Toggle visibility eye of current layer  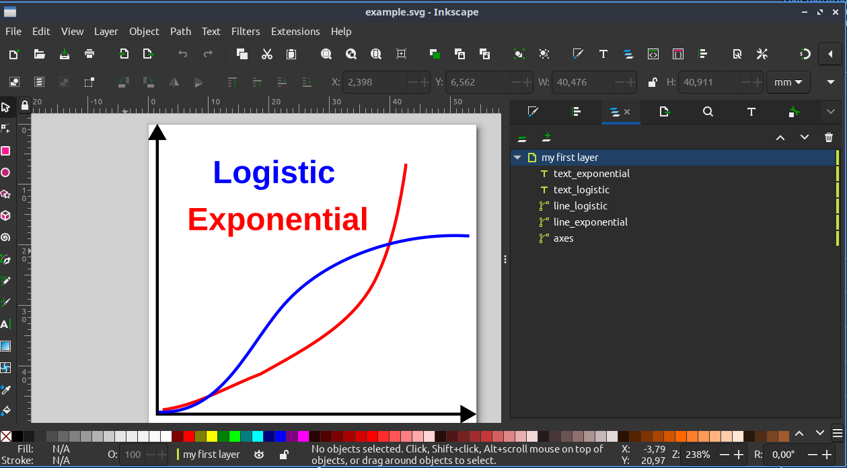(259, 455)
